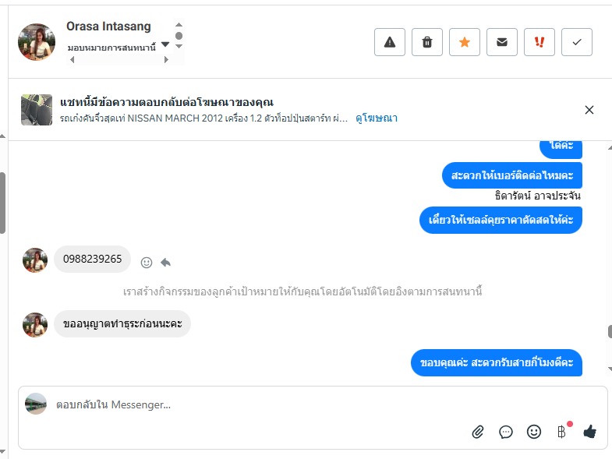Reply to the 0988239265 message
612x459 pixels.
pyautogui.click(x=166, y=262)
